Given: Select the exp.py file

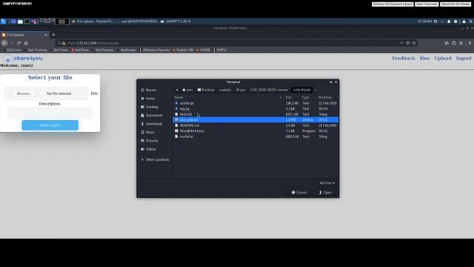Looking at the screenshot, I should (256, 109).
